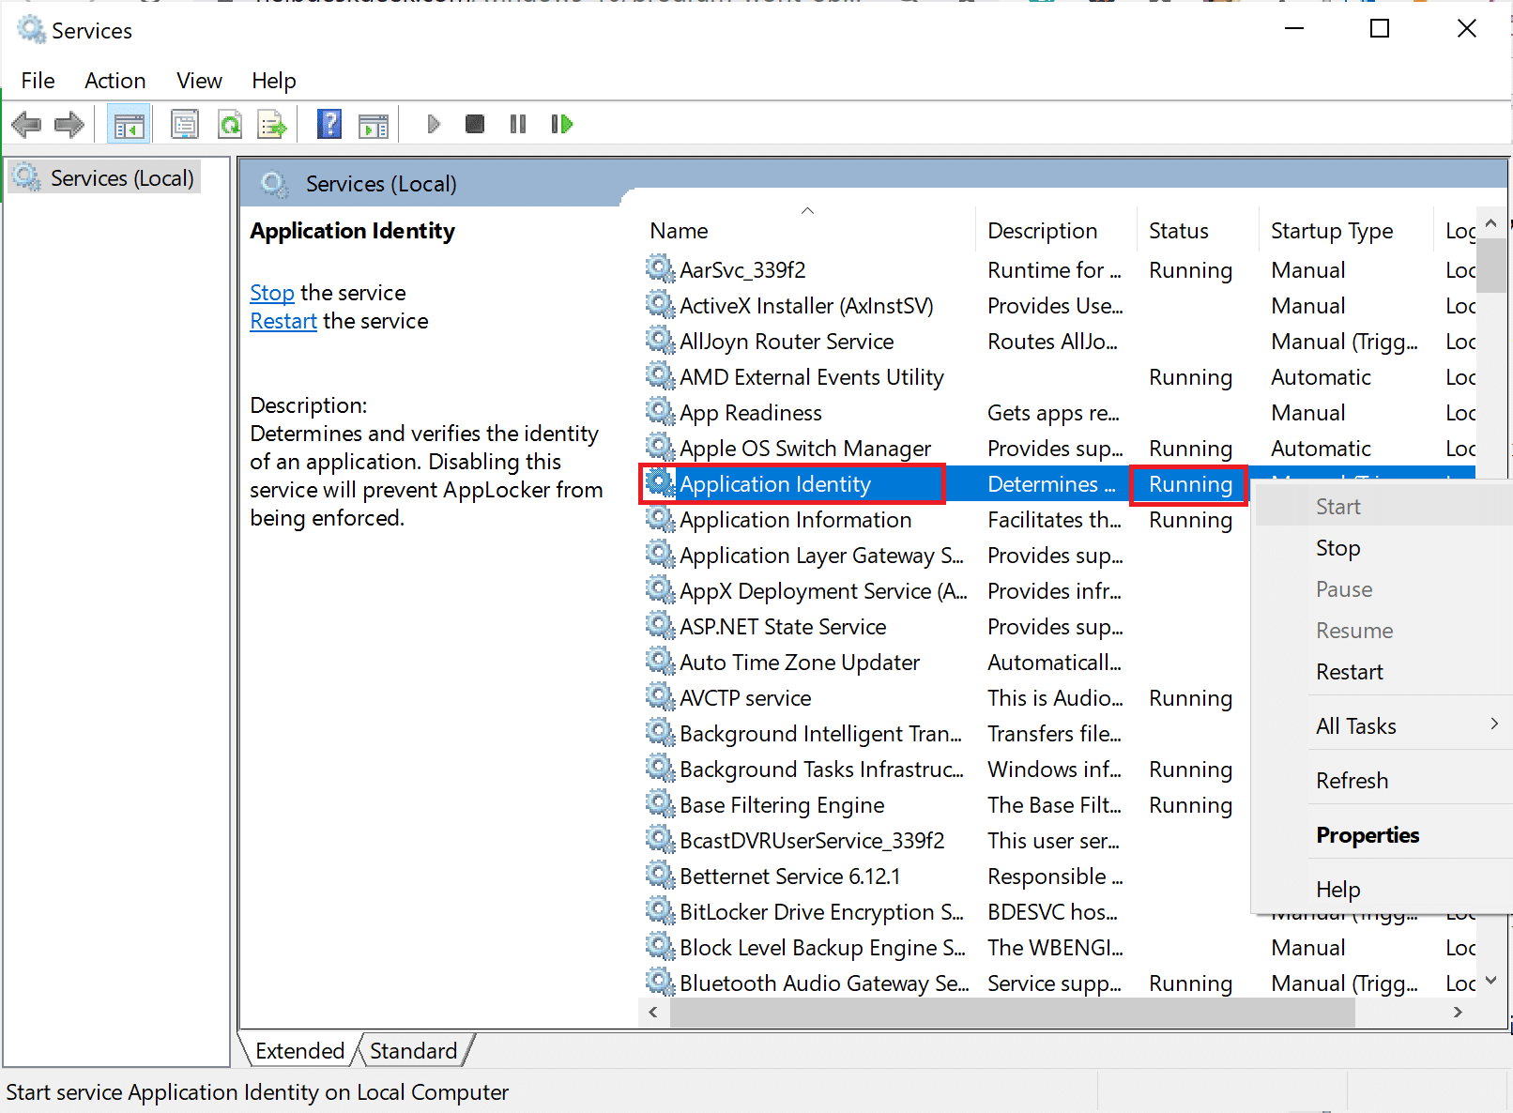Expand the All Tasks submenu arrow
1513x1113 pixels.
coord(1492,724)
